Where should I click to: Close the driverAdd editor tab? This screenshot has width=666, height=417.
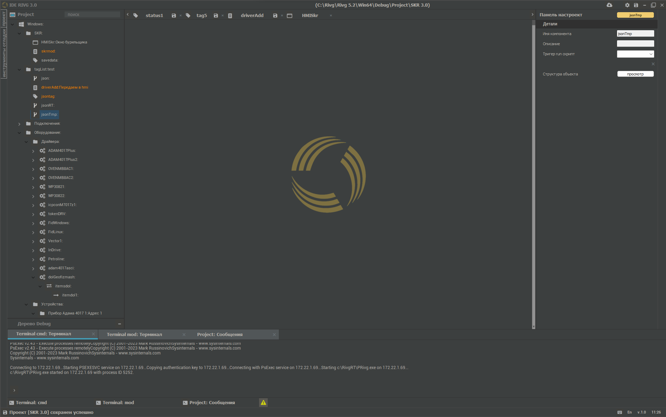[x=282, y=16]
